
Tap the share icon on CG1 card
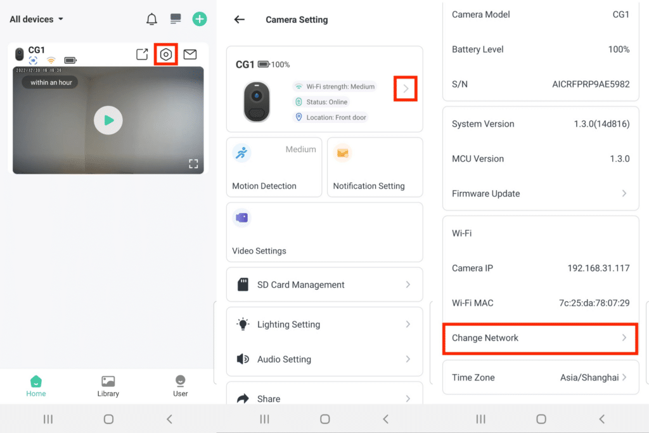pyautogui.click(x=142, y=55)
